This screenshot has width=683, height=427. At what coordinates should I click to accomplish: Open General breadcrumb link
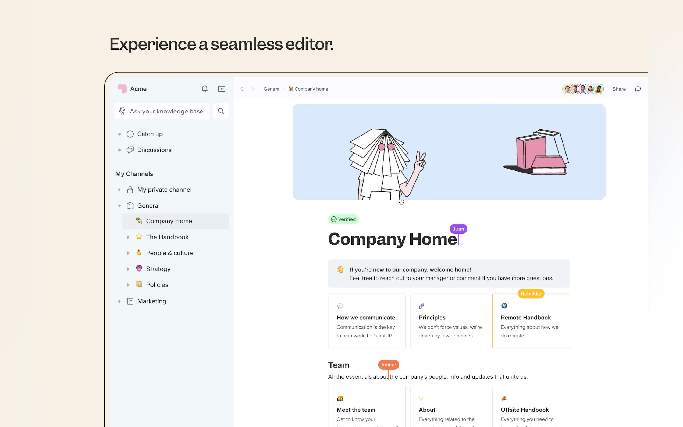272,89
